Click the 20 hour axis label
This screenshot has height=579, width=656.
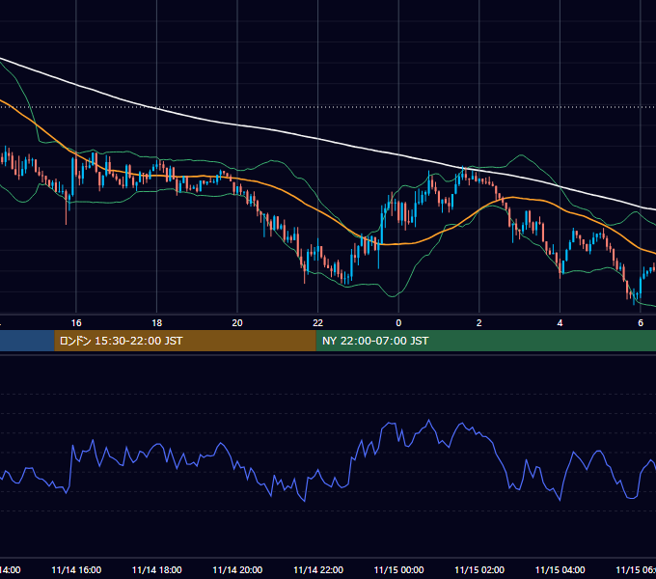[x=237, y=323]
